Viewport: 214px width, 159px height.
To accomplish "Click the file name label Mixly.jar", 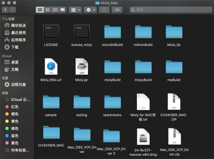I will coord(82,80).
